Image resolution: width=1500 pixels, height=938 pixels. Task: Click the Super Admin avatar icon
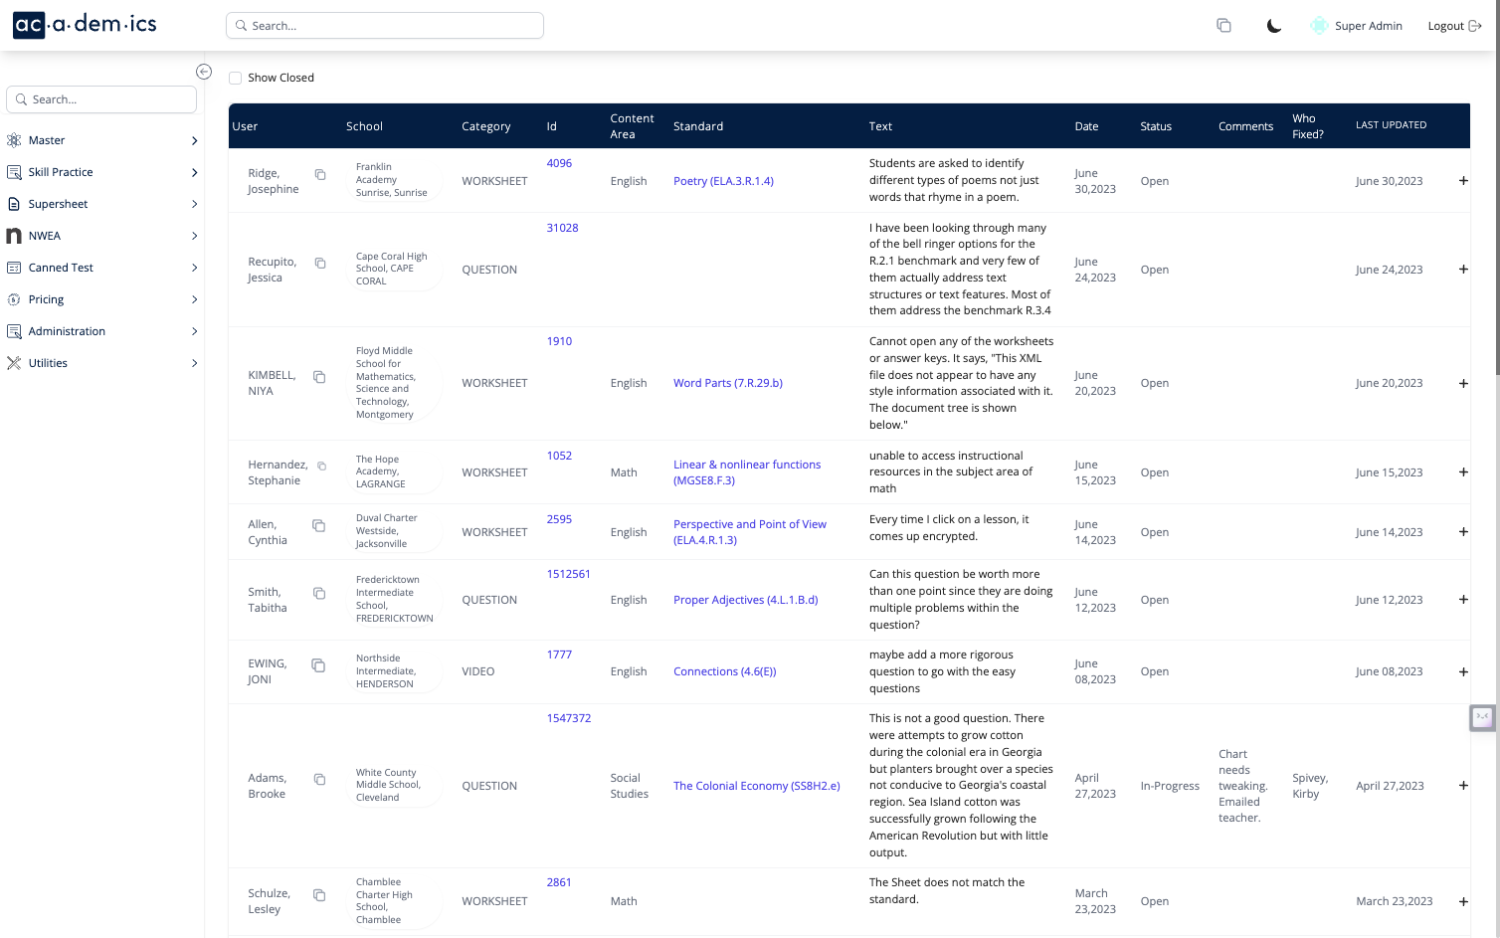tap(1319, 26)
